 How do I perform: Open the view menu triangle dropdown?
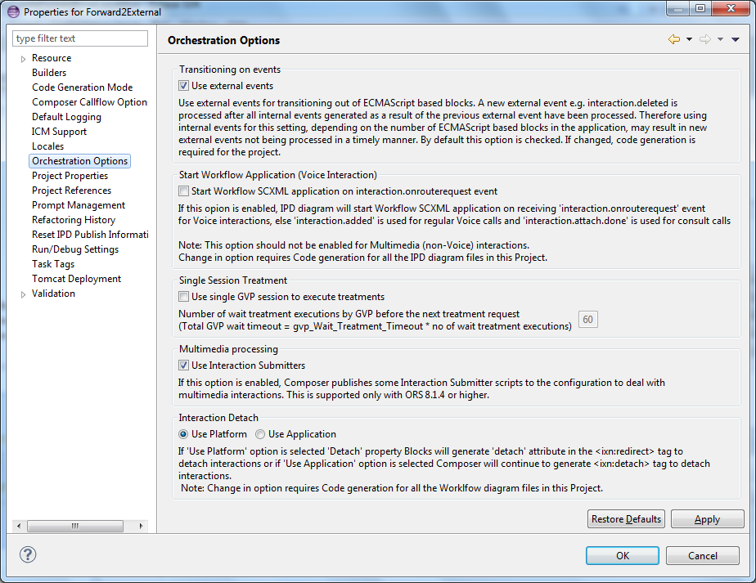pos(736,39)
